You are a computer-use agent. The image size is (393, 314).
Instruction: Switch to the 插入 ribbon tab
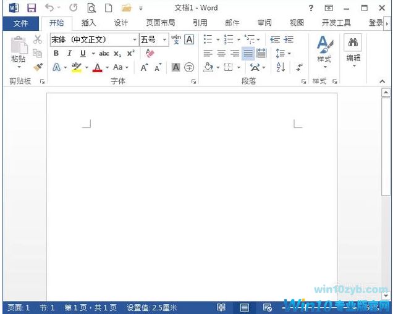88,23
